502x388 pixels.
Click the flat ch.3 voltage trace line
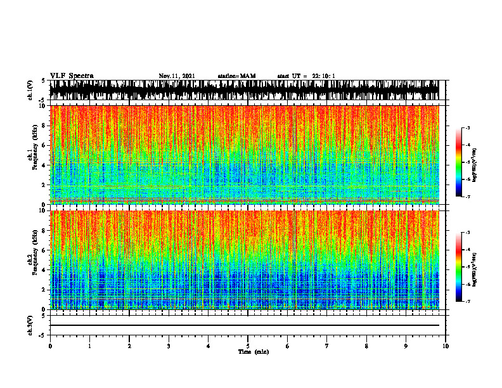coord(245,325)
